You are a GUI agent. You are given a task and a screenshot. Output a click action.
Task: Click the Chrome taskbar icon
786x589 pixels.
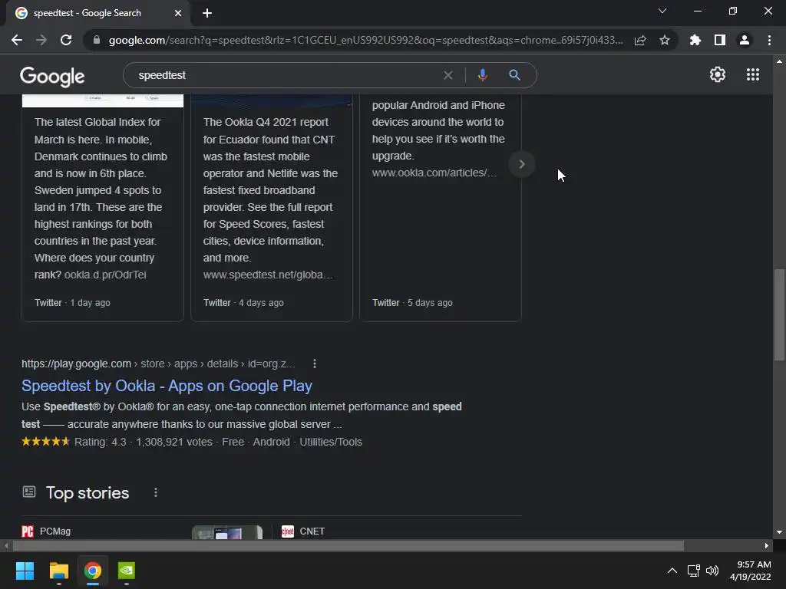[x=93, y=571]
